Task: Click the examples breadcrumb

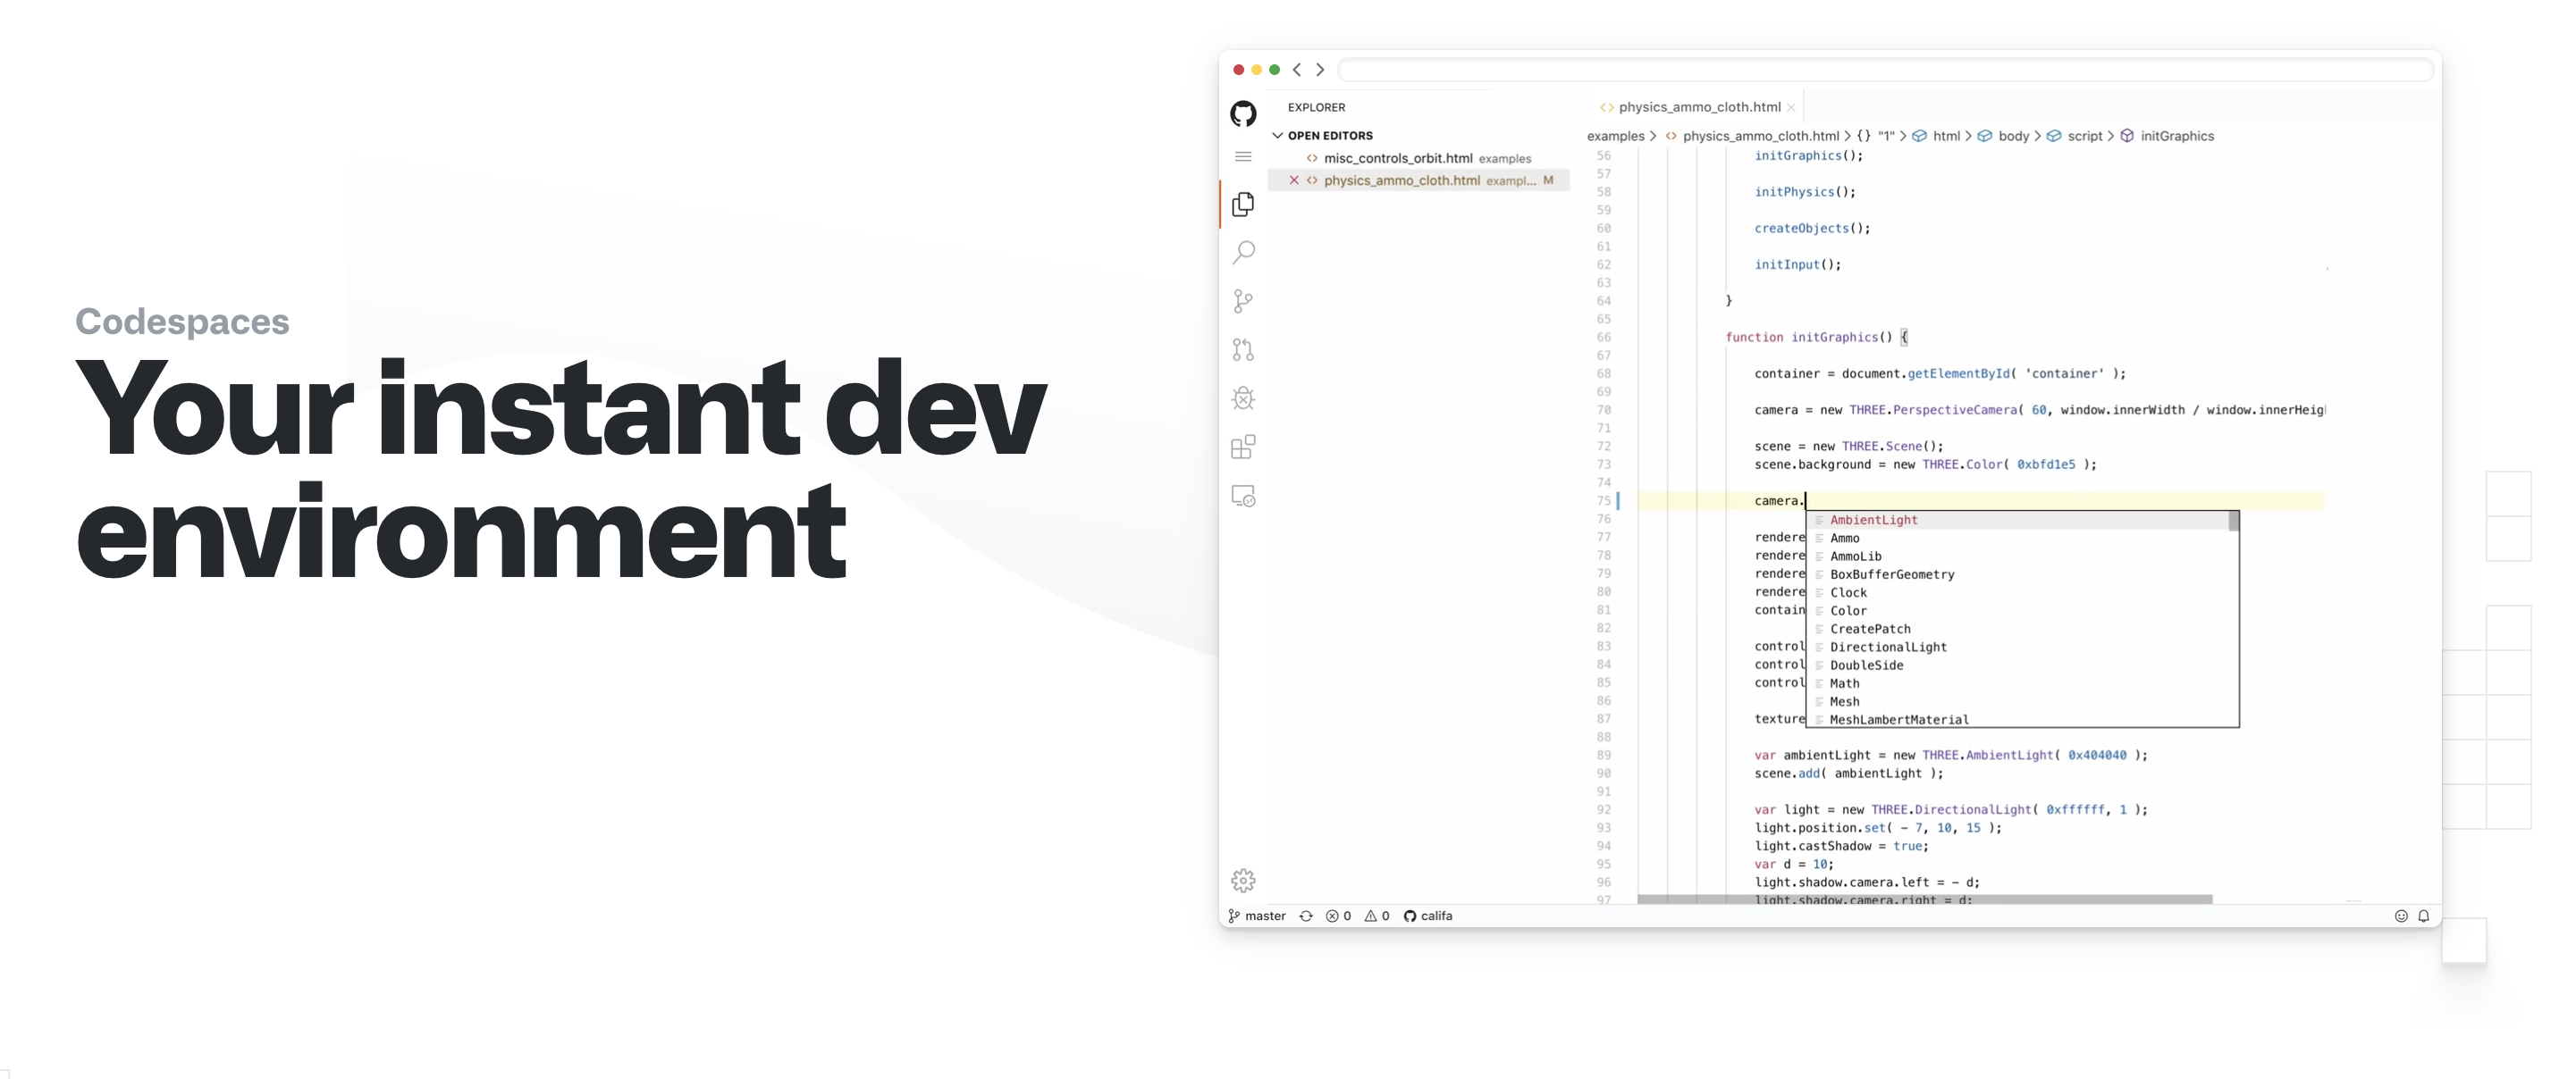Action: click(x=1615, y=136)
